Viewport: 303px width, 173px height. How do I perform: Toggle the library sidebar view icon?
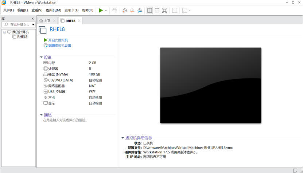149,11
